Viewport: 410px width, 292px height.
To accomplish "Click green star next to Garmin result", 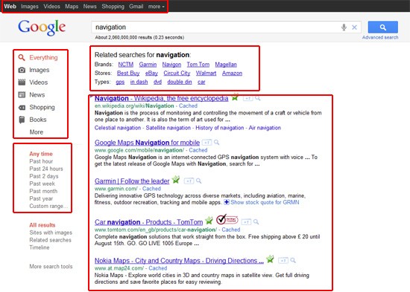I will [x=176, y=179].
